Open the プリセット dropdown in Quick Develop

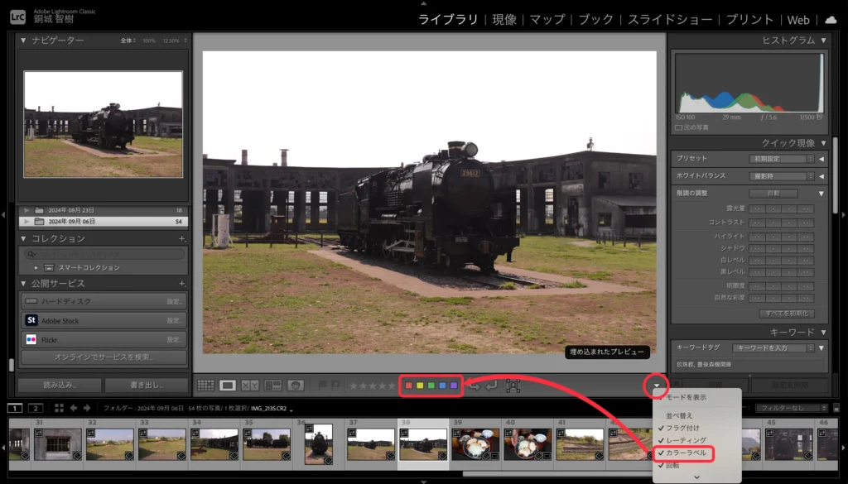point(786,159)
